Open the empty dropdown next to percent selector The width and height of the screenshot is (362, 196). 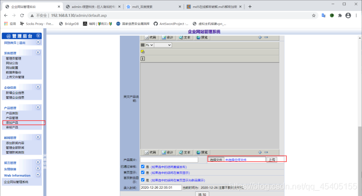(163, 45)
